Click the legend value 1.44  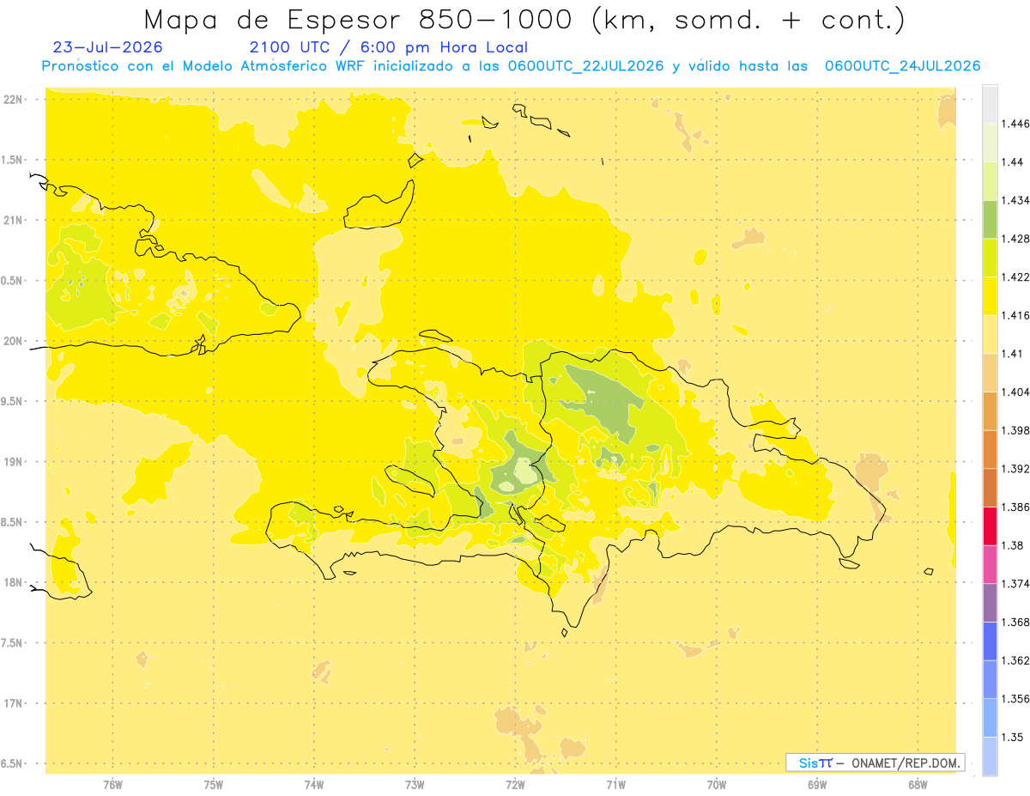pos(1012,162)
